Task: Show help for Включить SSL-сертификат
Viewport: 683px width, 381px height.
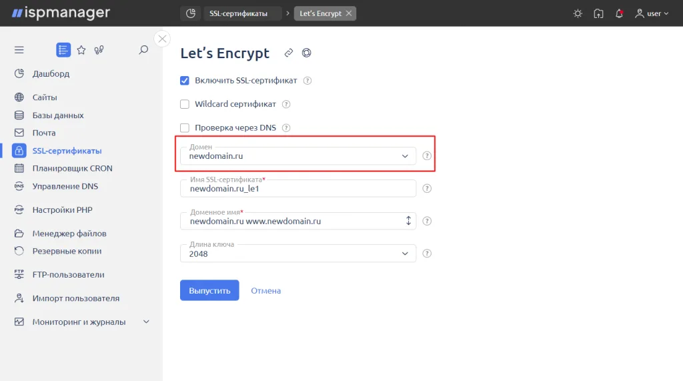Action: 307,81
